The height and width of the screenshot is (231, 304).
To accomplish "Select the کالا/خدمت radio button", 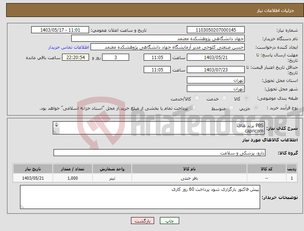I will tap(197, 98).
